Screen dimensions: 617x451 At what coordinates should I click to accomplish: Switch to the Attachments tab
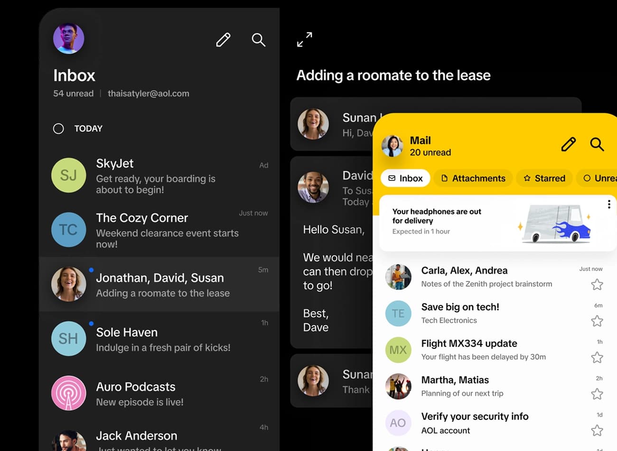tap(473, 179)
